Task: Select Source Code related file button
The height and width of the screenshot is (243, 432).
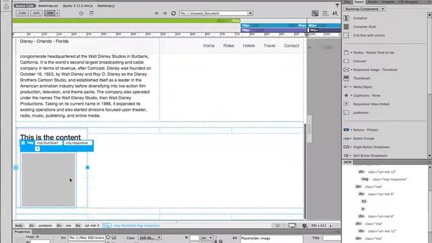Action: [25, 5]
